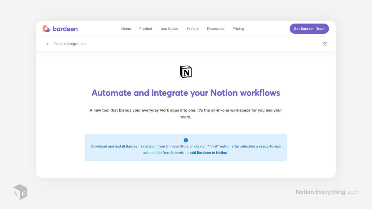Image resolution: width=372 pixels, height=209 pixels.
Task: Click the Automate and integrate workflows heading
Action: coord(186,93)
